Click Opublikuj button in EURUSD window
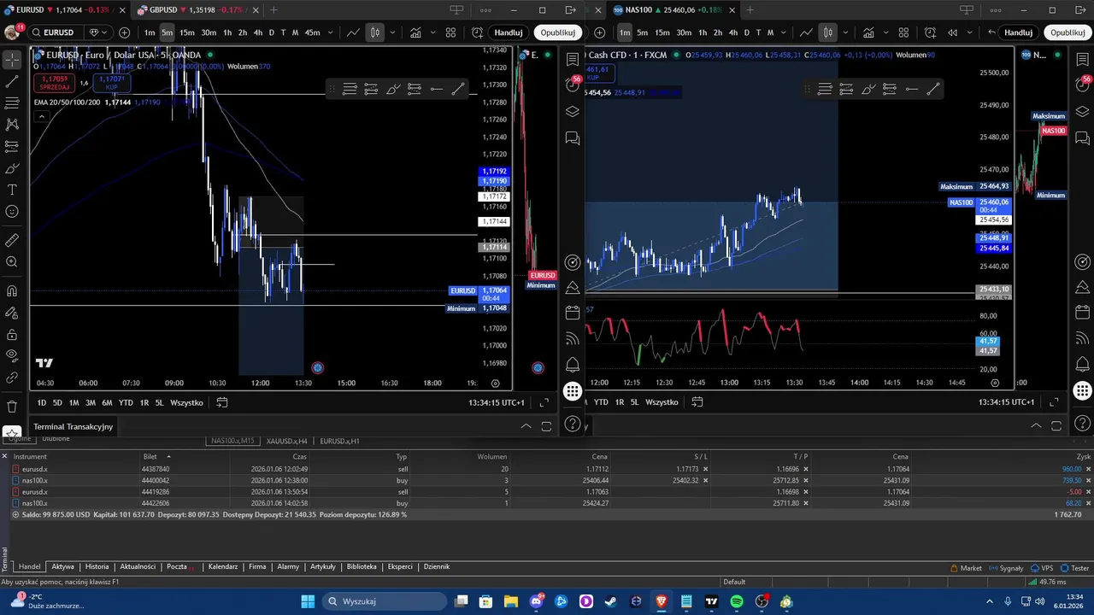 click(557, 32)
